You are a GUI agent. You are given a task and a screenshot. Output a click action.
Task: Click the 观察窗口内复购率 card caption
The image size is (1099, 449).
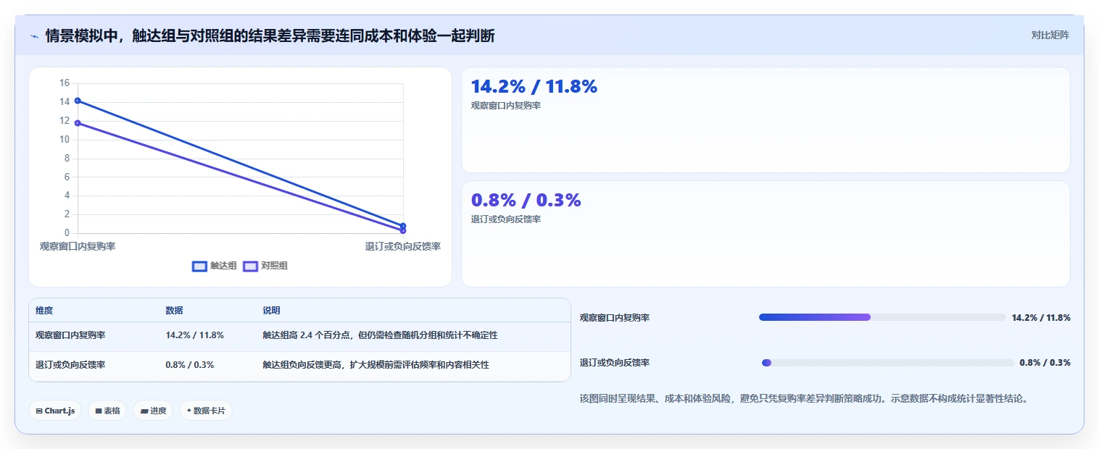(x=506, y=106)
